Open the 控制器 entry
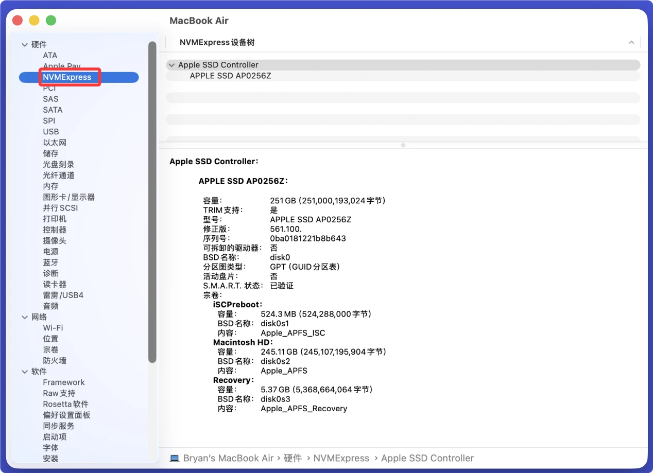653x473 pixels. click(x=55, y=230)
